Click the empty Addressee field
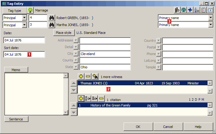216x134 pixels. [x=105, y=41]
